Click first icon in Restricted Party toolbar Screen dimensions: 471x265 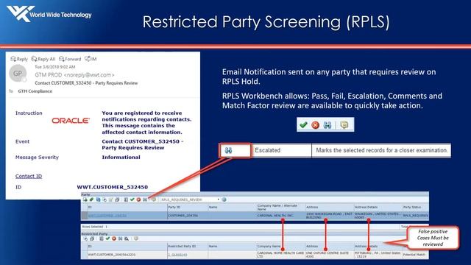tap(85, 239)
